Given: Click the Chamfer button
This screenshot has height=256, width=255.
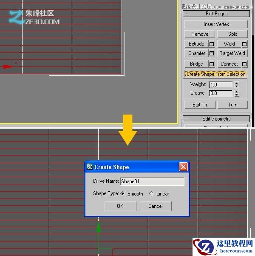Looking at the screenshot, I should point(196,53).
